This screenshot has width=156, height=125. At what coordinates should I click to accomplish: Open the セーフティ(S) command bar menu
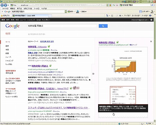136,16
